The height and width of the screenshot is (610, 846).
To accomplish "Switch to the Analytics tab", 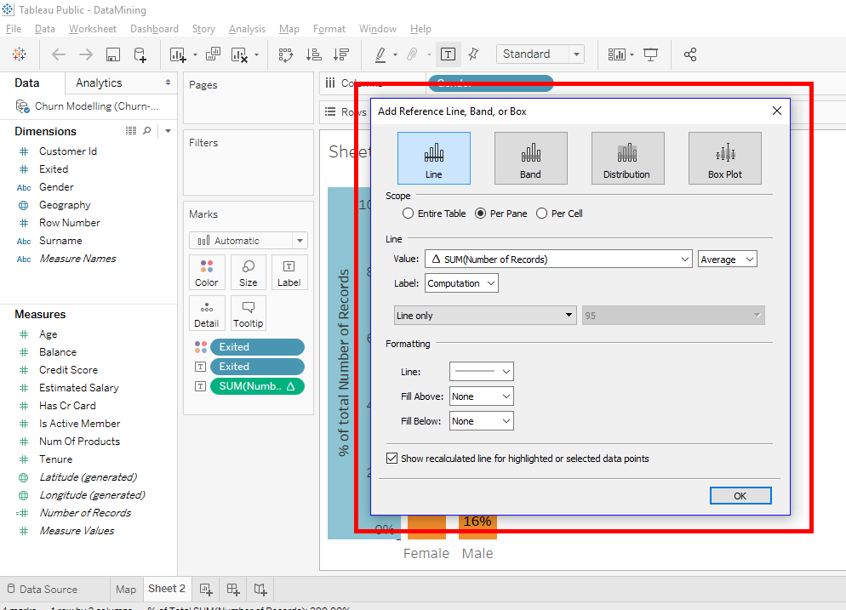I will (99, 83).
